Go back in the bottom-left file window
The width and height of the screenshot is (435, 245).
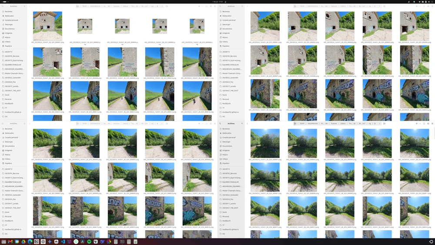point(30,124)
